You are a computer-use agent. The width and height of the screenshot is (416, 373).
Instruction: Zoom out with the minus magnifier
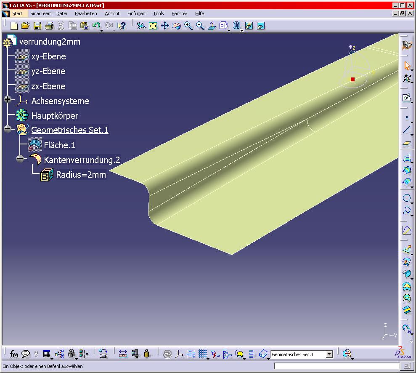click(x=200, y=26)
